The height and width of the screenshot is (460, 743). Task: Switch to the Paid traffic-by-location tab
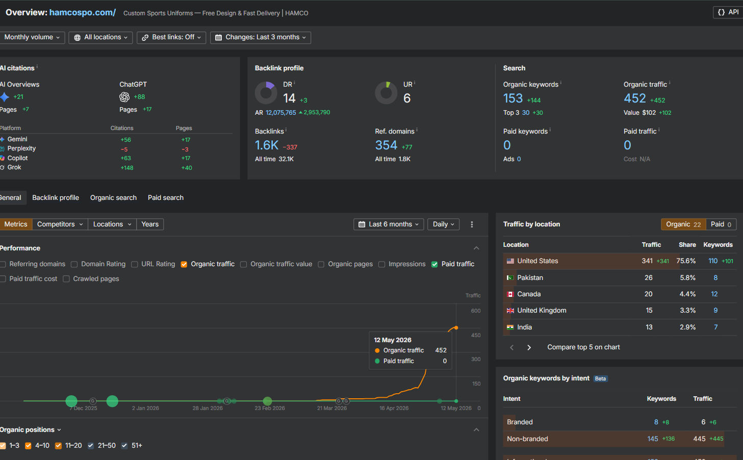coord(721,224)
